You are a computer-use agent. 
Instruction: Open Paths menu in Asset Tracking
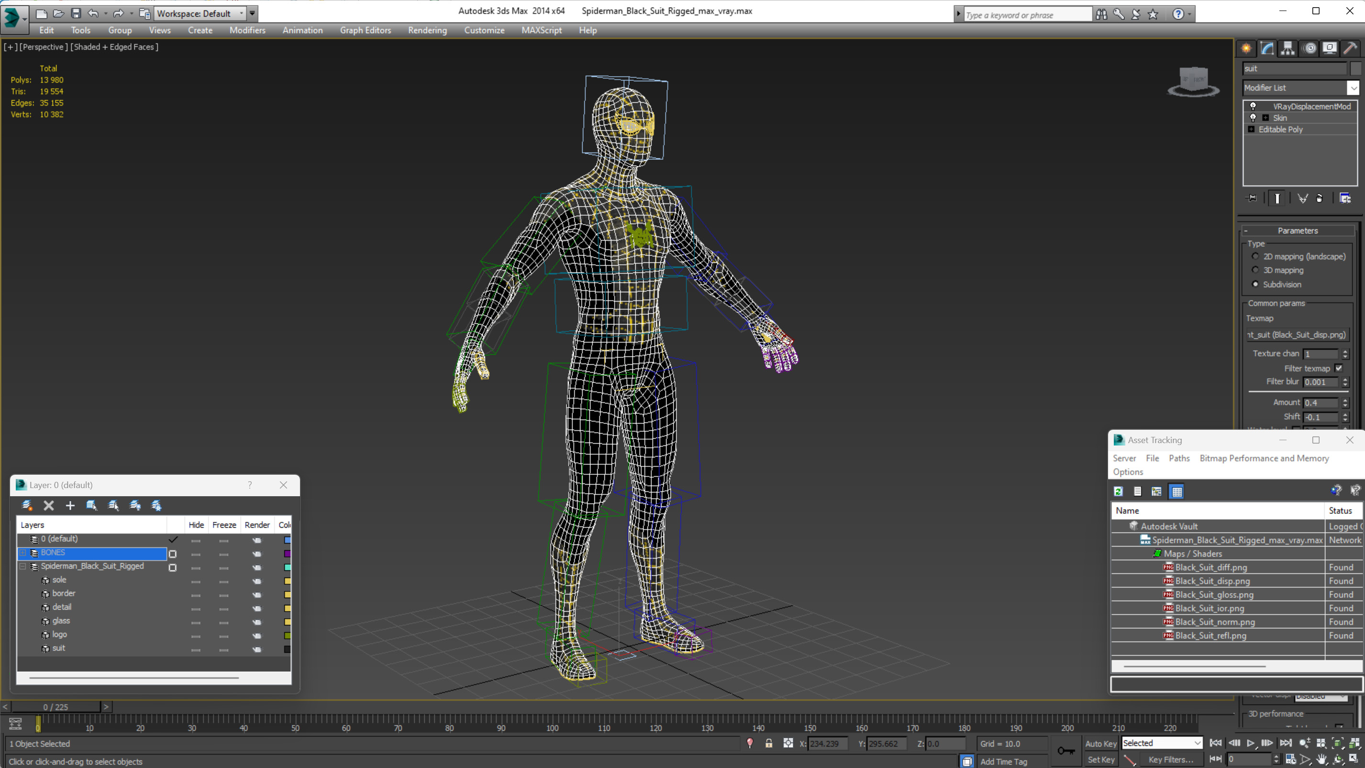pos(1179,458)
